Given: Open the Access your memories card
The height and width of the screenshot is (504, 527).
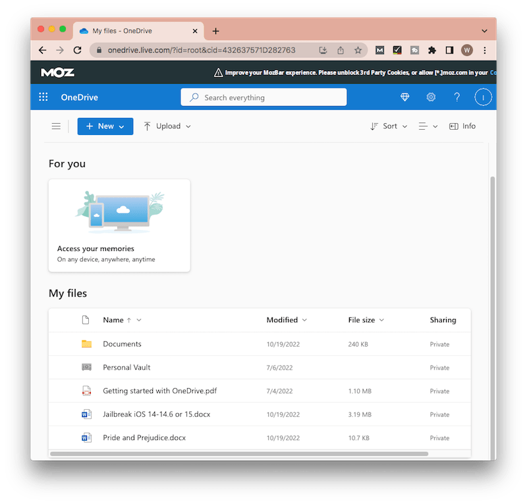Looking at the screenshot, I should click(x=119, y=225).
